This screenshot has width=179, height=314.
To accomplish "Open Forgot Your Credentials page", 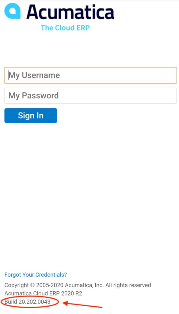I will click(x=35, y=274).
